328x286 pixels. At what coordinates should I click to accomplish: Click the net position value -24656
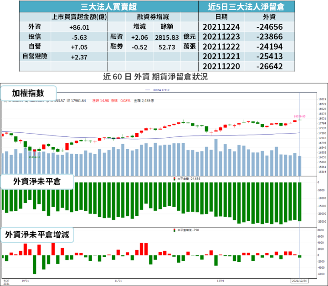pos(269,27)
